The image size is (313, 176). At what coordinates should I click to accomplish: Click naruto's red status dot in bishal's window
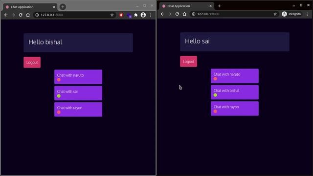click(59, 80)
